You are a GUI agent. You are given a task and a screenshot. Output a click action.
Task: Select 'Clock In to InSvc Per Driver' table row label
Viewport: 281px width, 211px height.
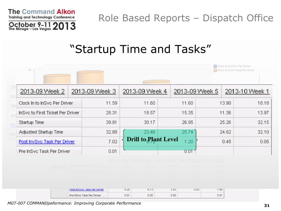(x=46, y=103)
